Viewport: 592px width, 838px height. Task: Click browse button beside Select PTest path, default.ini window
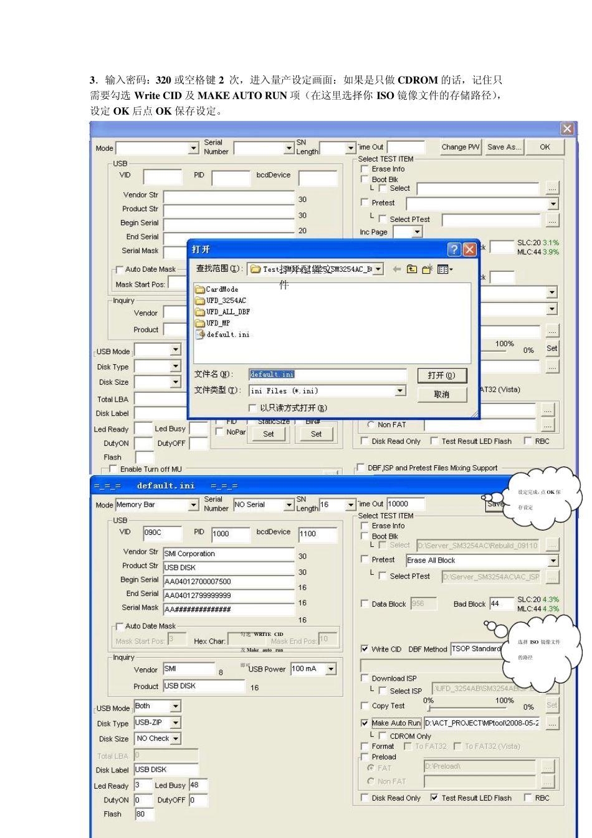pyautogui.click(x=552, y=577)
